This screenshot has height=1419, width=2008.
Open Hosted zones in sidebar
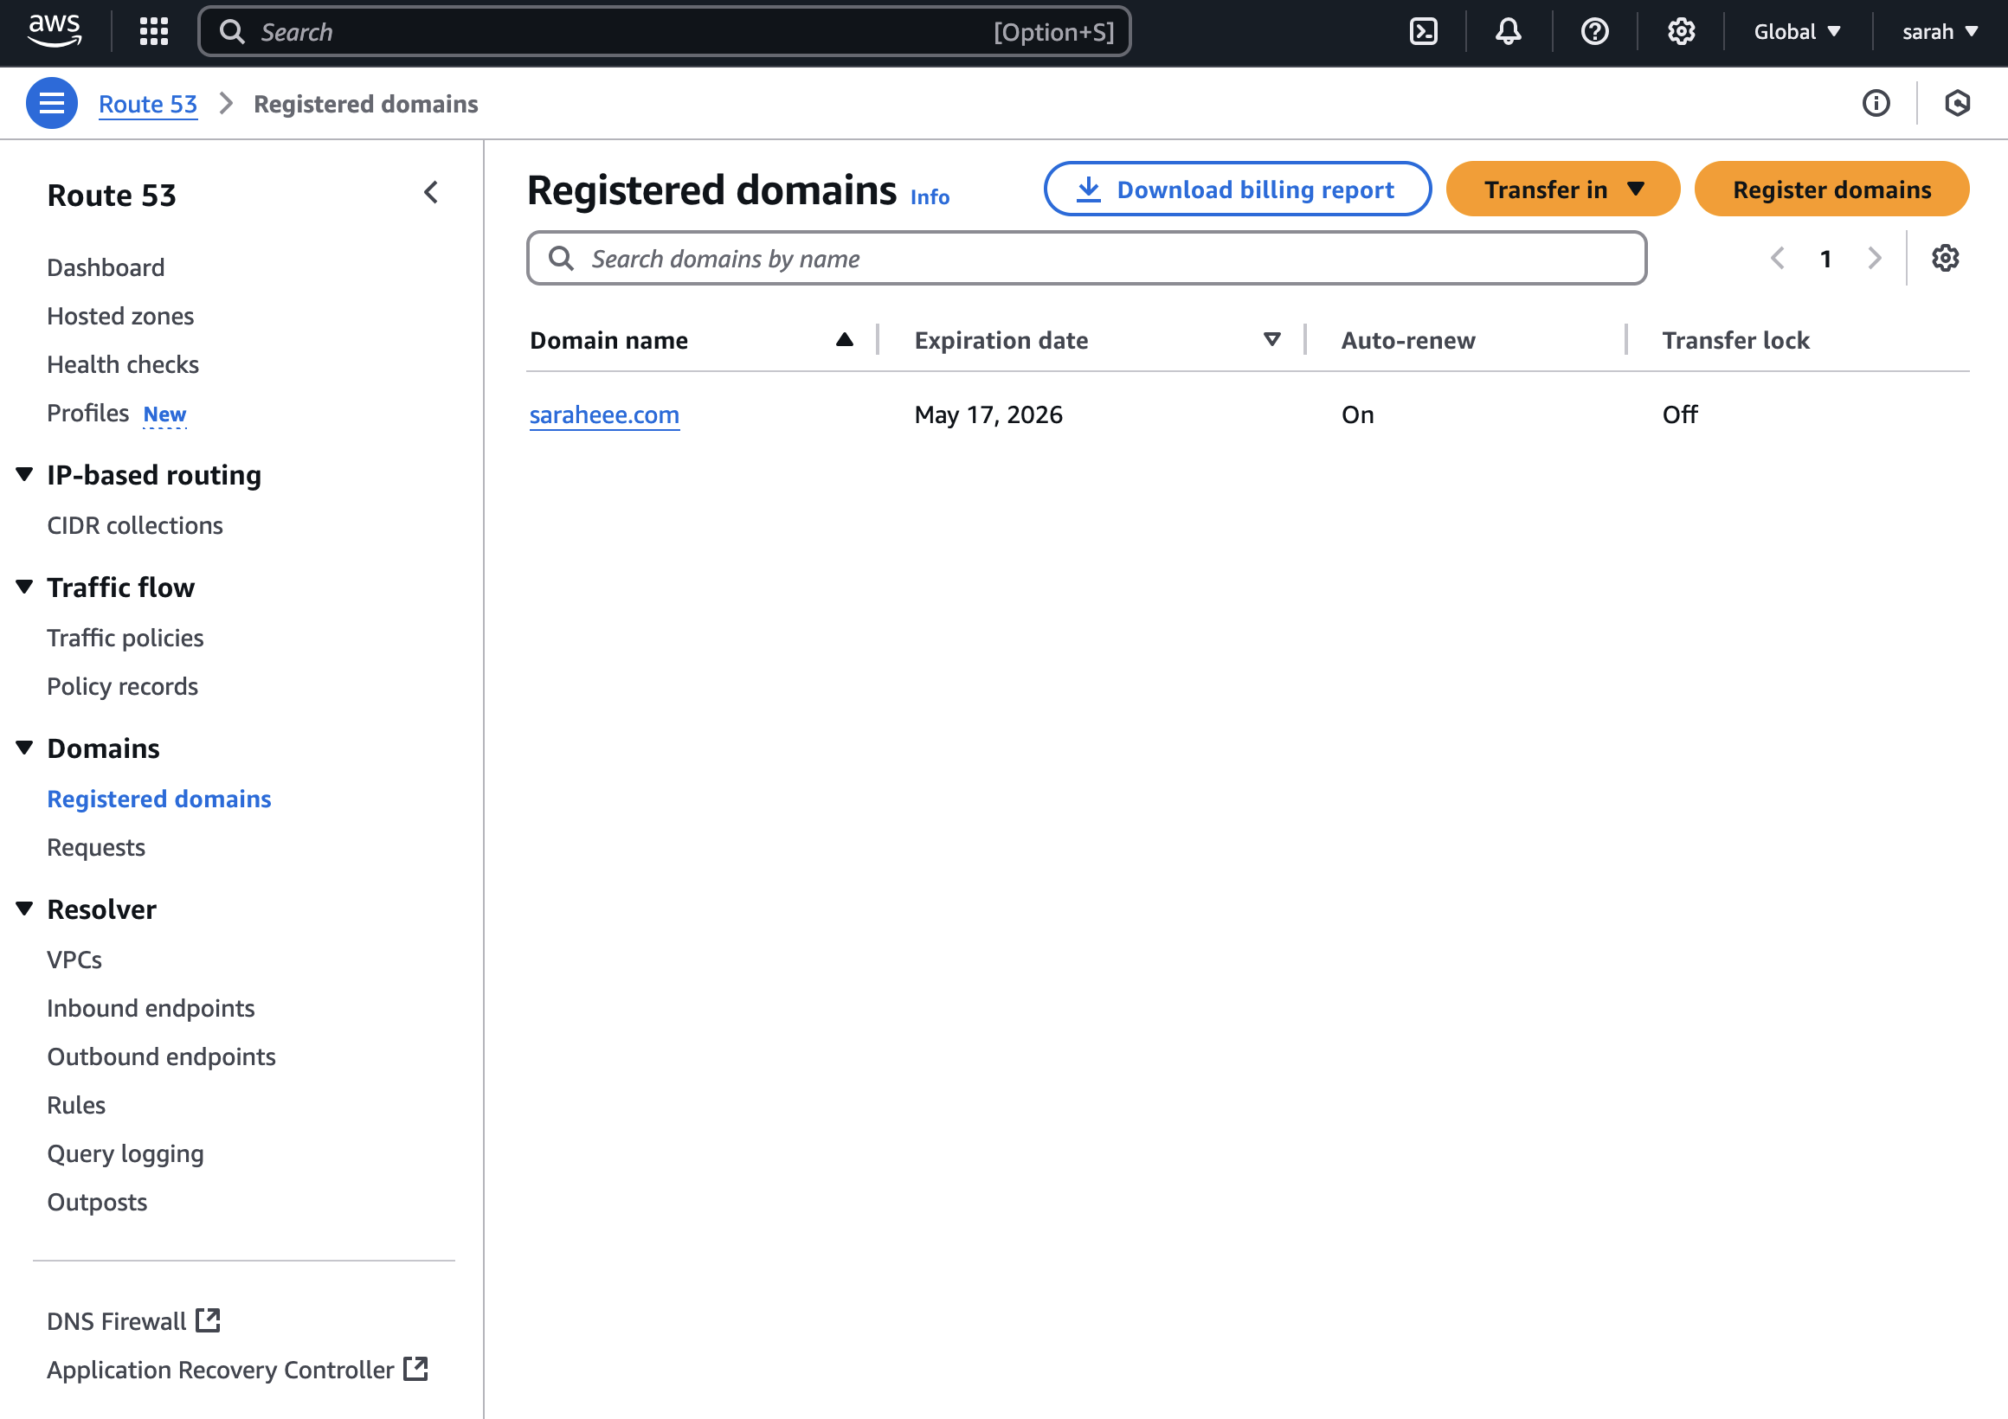[x=120, y=316]
